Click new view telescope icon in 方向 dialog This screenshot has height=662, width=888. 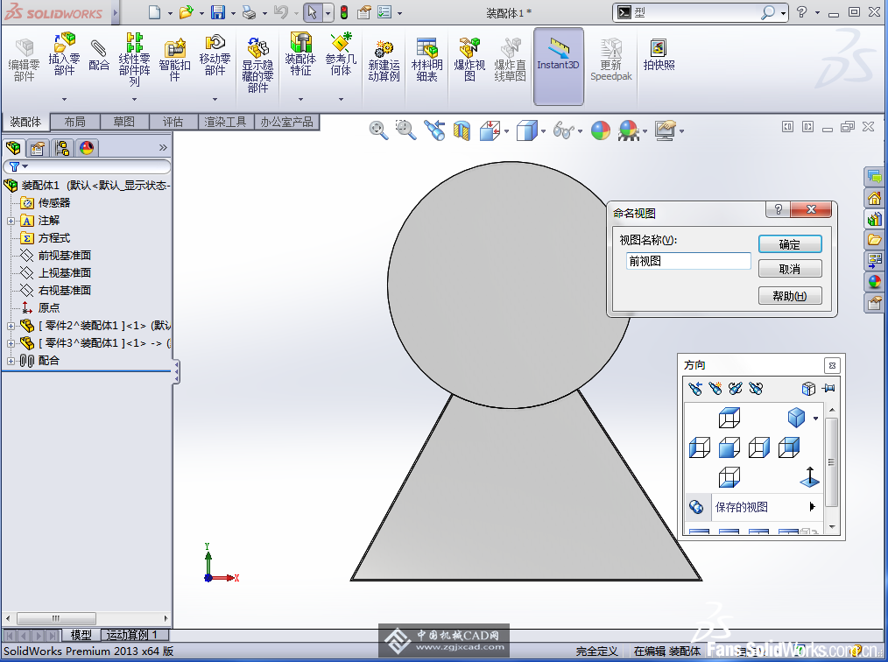coord(715,389)
